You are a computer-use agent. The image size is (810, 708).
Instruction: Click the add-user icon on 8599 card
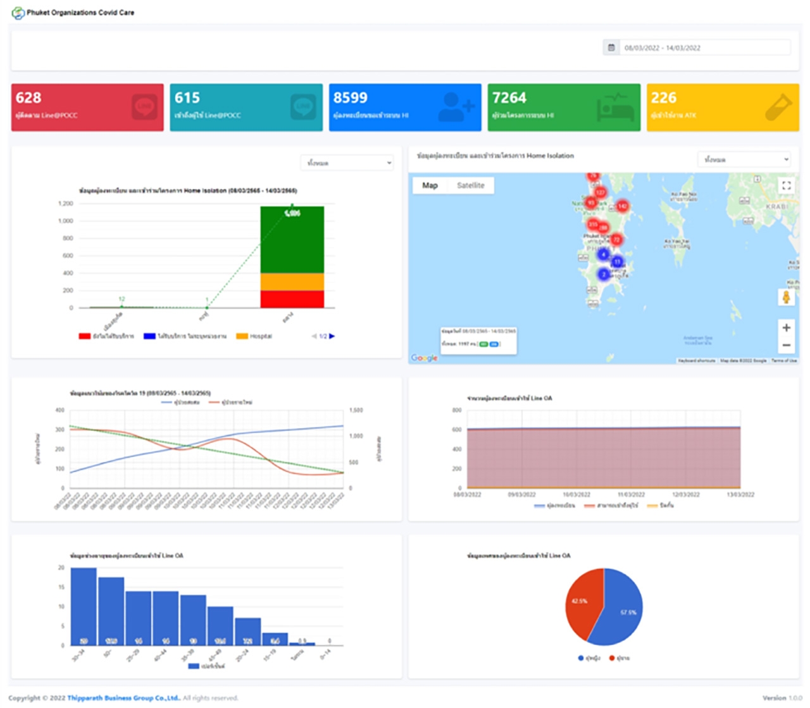pyautogui.click(x=456, y=107)
